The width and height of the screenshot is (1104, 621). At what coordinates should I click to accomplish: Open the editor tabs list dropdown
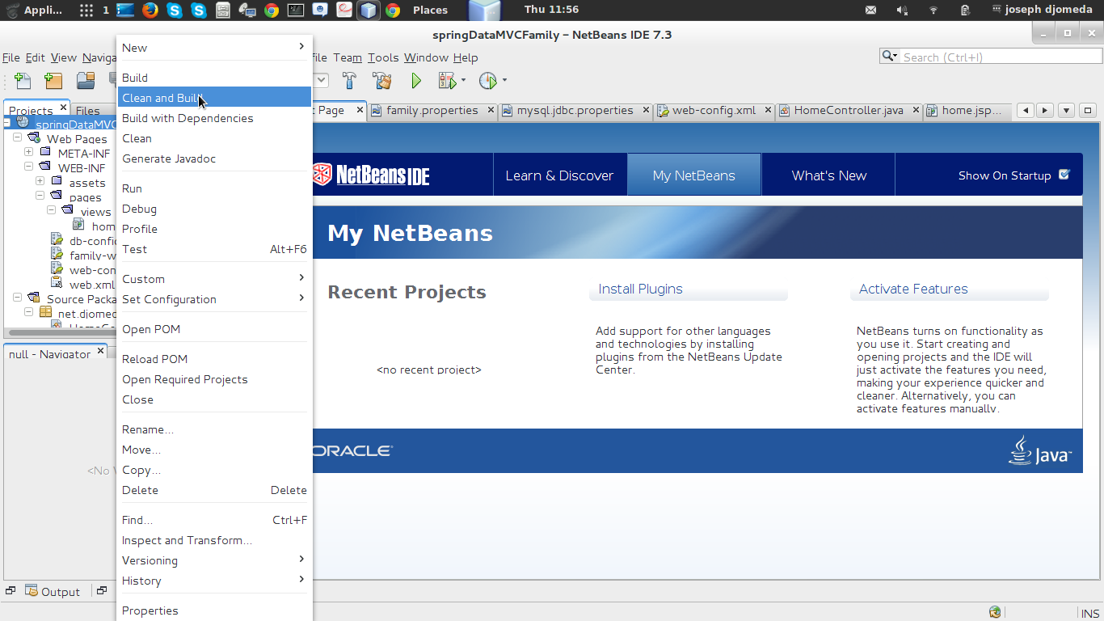[1066, 110]
